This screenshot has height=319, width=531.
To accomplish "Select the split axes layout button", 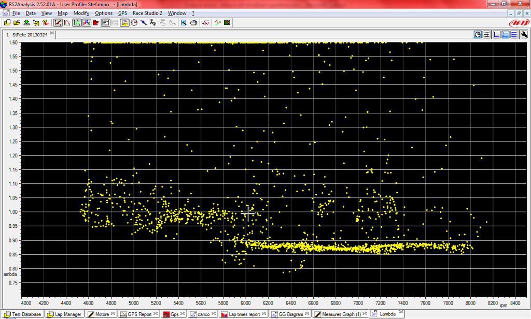I will click(505, 35).
